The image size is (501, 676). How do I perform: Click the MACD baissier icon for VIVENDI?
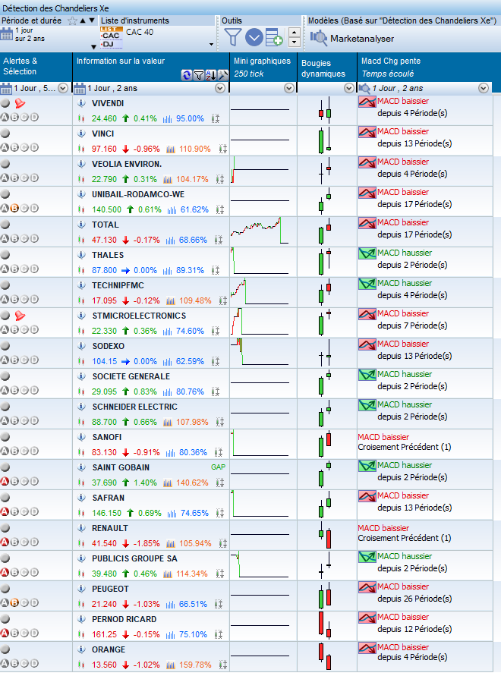pyautogui.click(x=367, y=102)
